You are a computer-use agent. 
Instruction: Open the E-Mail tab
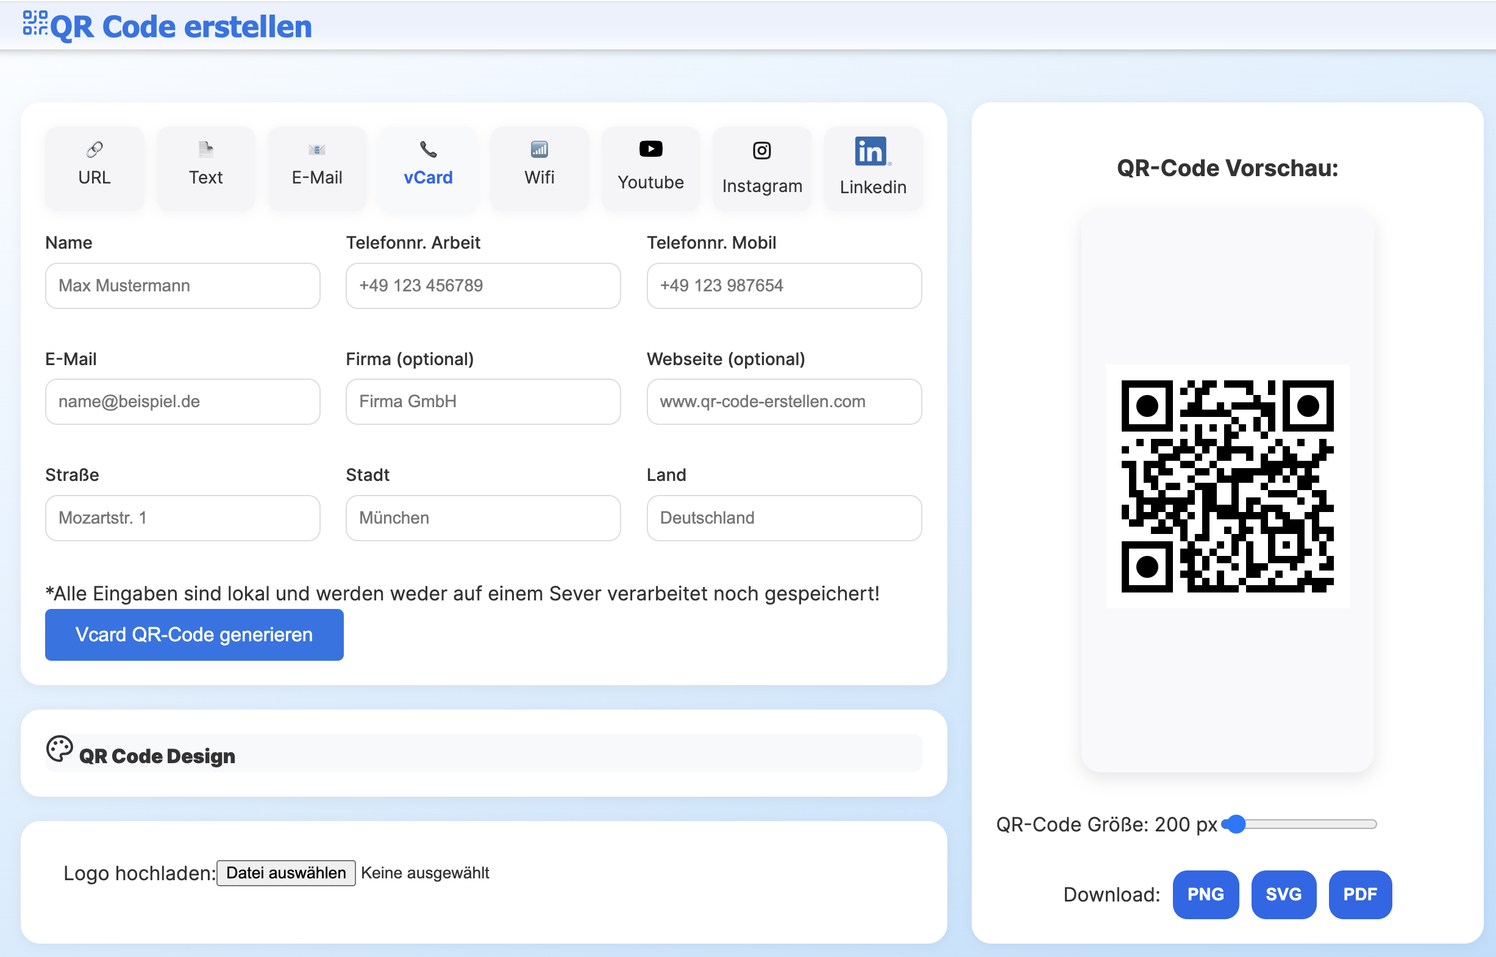pos(317,168)
